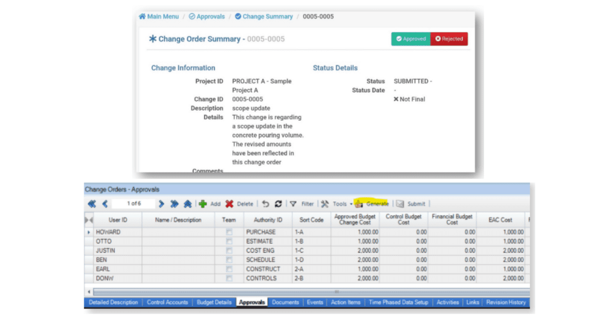
Task: Sort by Authority ID column header
Action: pos(268,220)
